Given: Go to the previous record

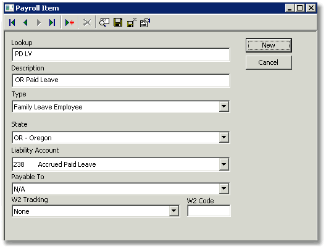Looking at the screenshot, I should 25,22.
